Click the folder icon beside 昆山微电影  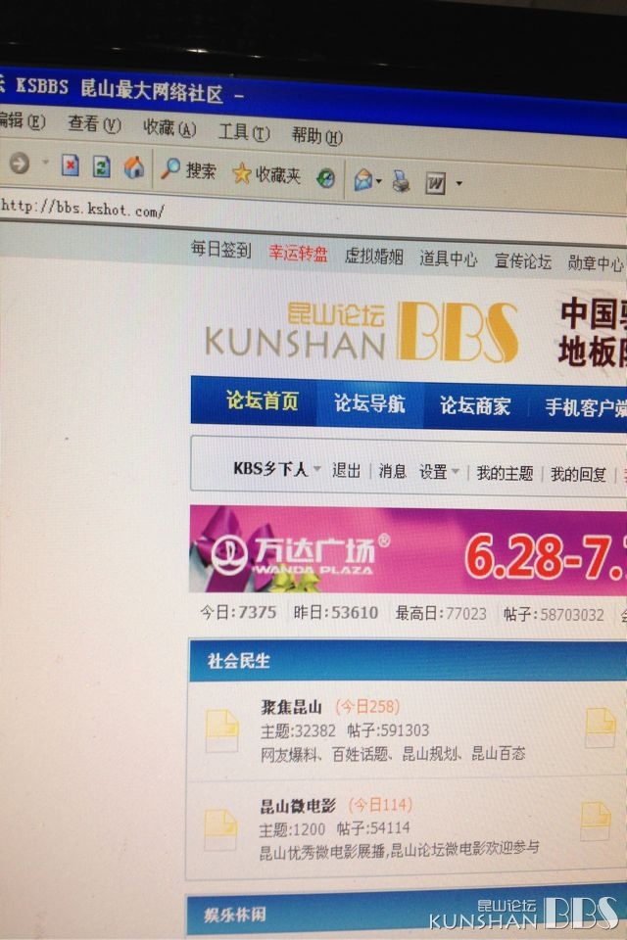(x=220, y=829)
